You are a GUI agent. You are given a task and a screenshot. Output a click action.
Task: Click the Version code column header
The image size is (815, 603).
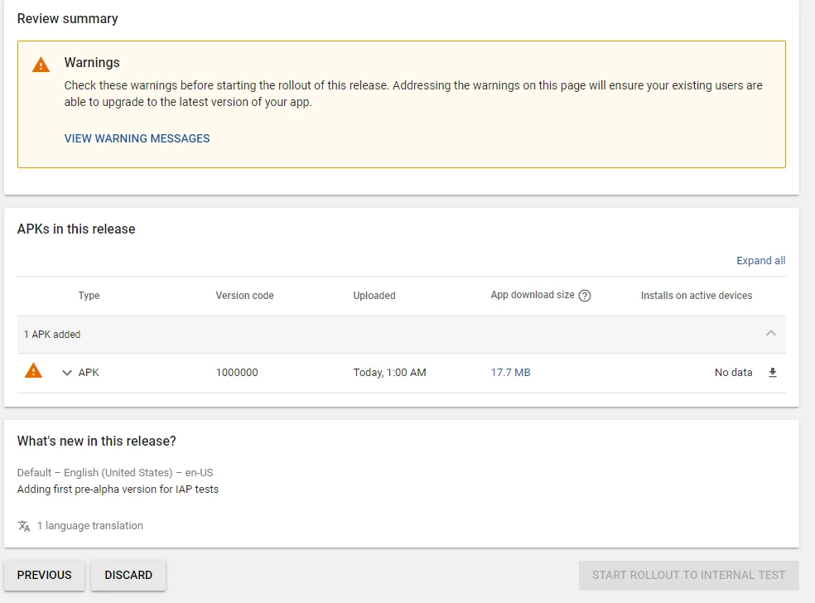[244, 296]
